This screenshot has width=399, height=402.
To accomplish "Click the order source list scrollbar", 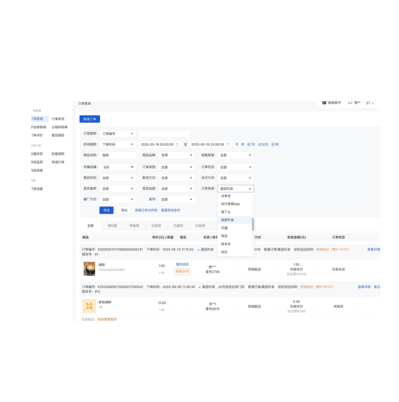I will (253, 224).
